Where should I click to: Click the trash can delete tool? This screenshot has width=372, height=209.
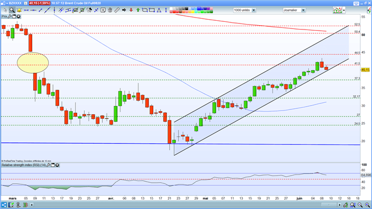click(110, 10)
